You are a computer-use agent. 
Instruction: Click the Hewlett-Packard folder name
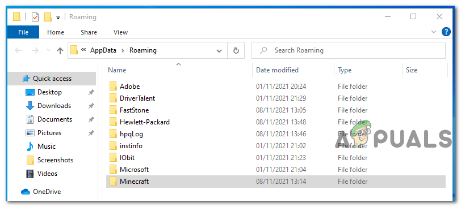[145, 122]
